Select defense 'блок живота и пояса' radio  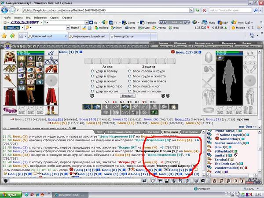point(130,81)
